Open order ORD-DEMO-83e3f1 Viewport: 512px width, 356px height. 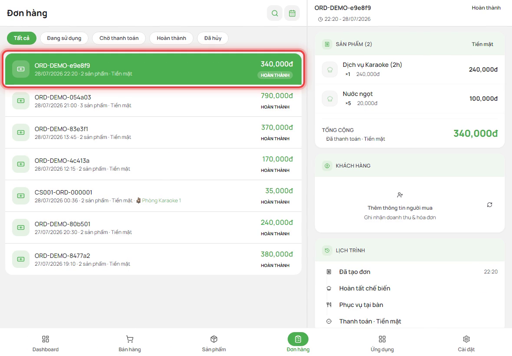[x=154, y=132]
